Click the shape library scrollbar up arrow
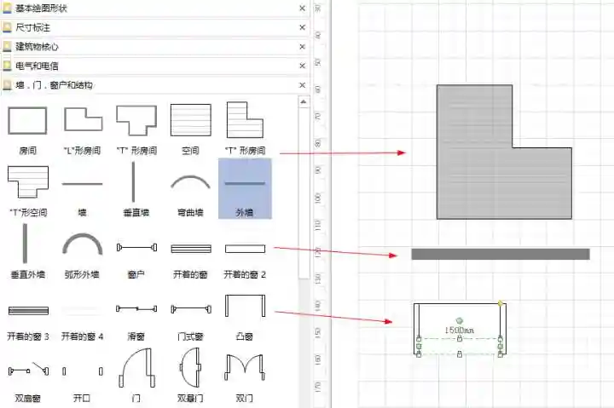The width and height of the screenshot is (614, 408). coord(304,101)
